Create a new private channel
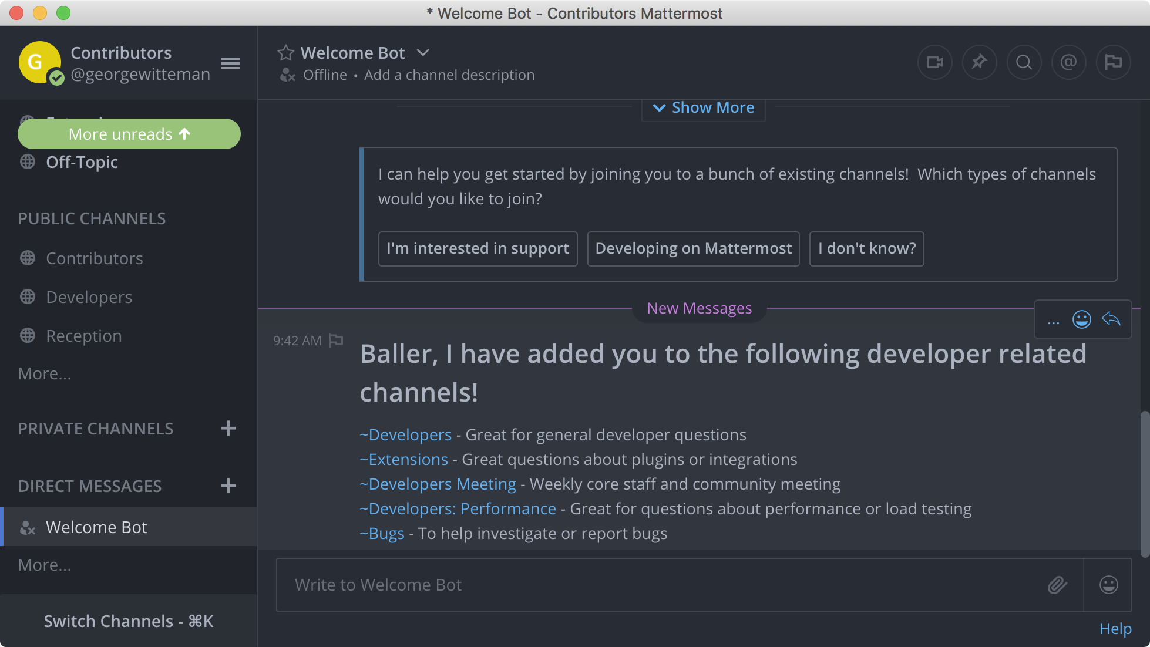 click(228, 429)
